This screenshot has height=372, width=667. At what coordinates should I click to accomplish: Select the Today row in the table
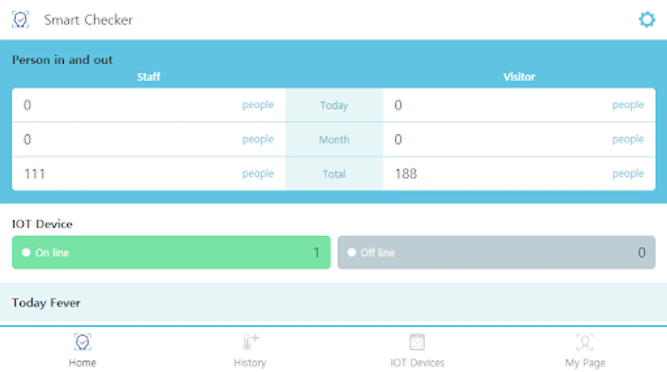pos(334,105)
